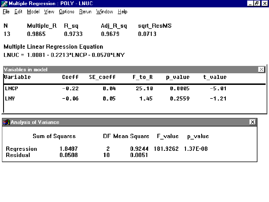The image size is (269, 202).
Task: Click the Residual DF value 10
Action: point(106,155)
